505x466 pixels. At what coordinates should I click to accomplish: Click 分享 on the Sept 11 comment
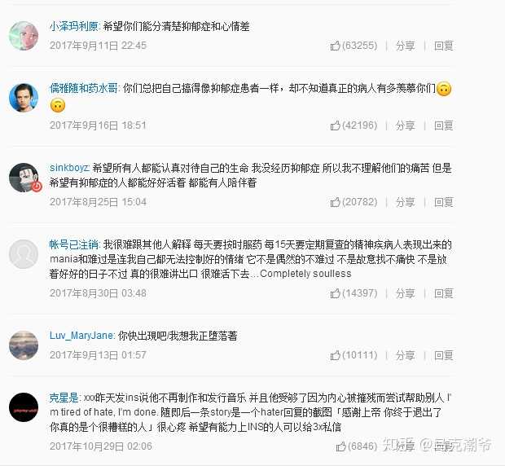coord(405,46)
